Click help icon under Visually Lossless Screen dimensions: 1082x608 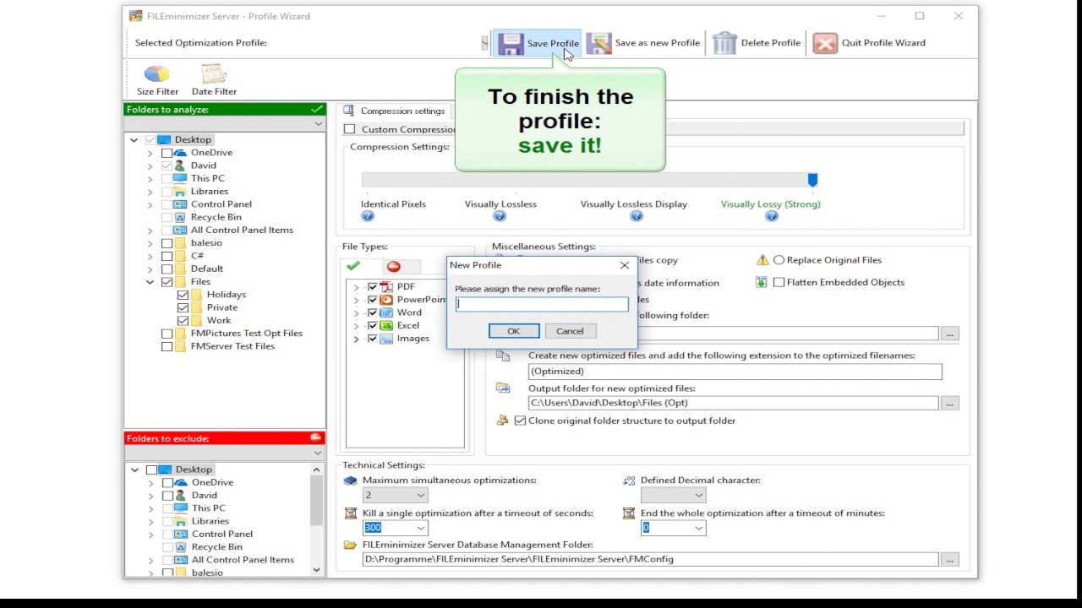(x=500, y=216)
